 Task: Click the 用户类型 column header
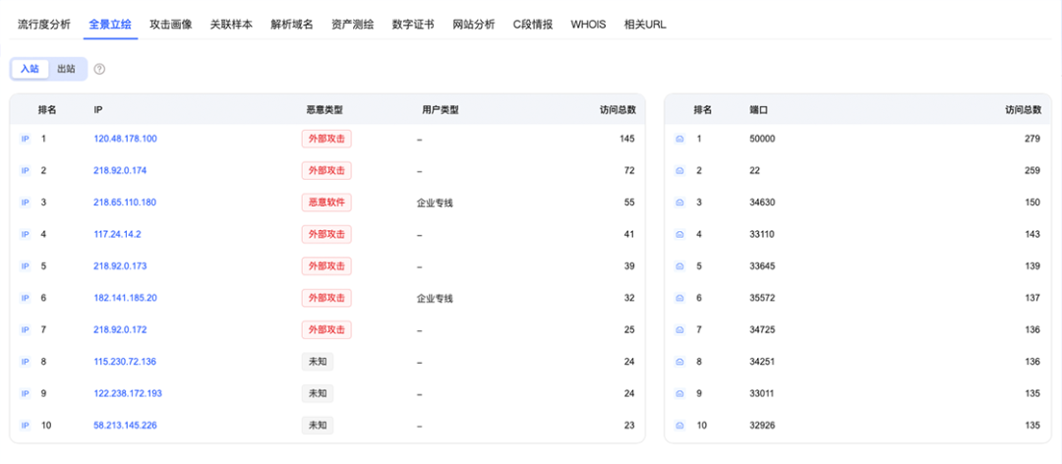pos(441,110)
